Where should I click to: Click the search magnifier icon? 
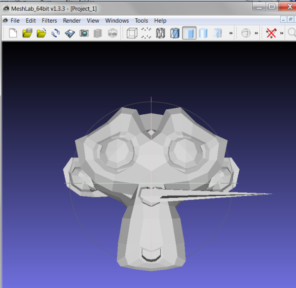click(292, 33)
